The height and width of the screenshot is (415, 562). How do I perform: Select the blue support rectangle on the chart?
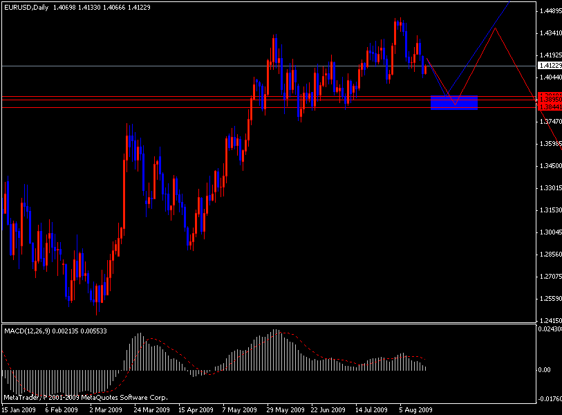[454, 102]
